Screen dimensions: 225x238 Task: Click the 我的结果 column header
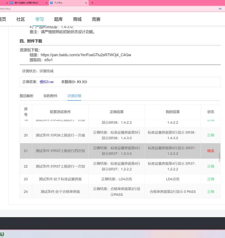173,112
